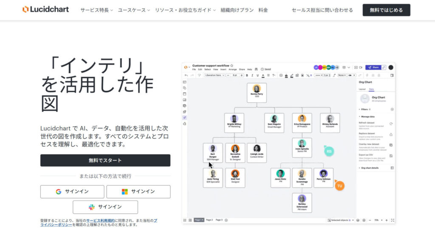Click the dark user avatar in preview
The image size is (435, 240).
click(391, 68)
